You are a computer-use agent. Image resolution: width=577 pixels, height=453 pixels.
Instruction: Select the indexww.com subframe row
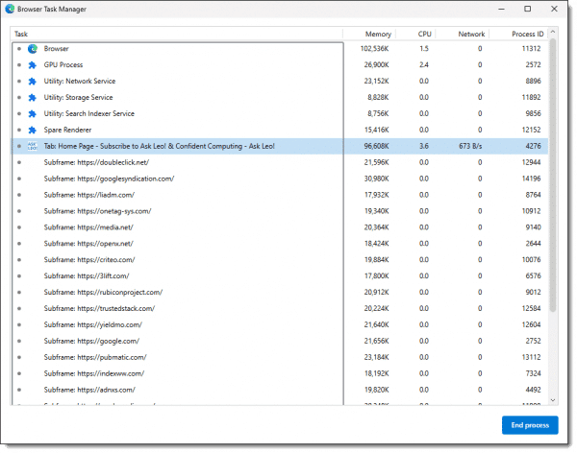coord(280,373)
